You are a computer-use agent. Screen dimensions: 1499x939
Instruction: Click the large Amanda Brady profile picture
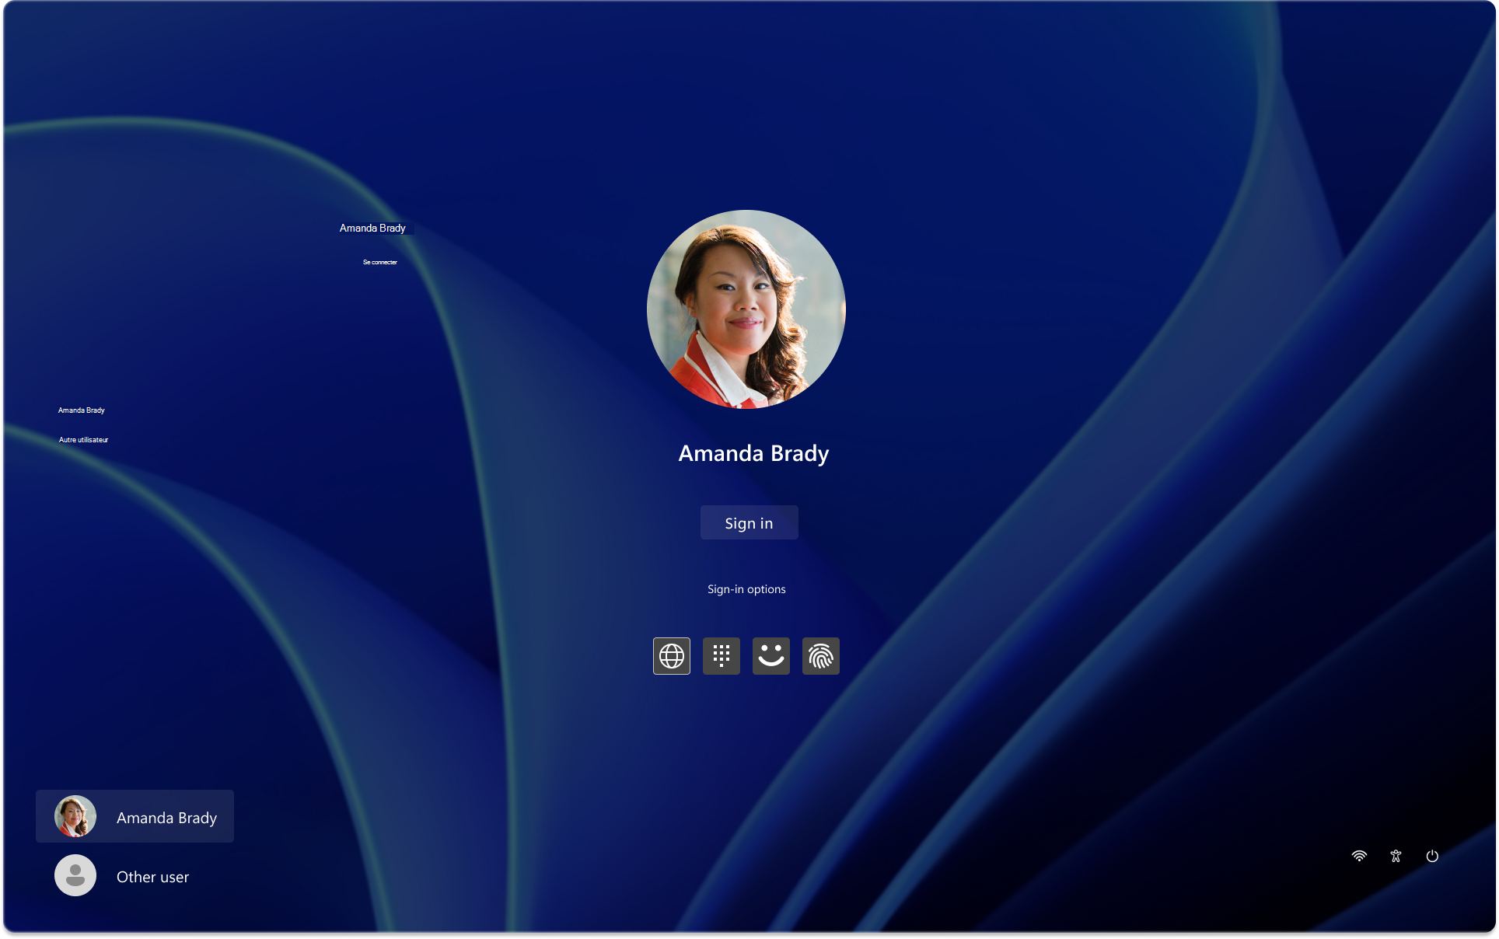746,309
